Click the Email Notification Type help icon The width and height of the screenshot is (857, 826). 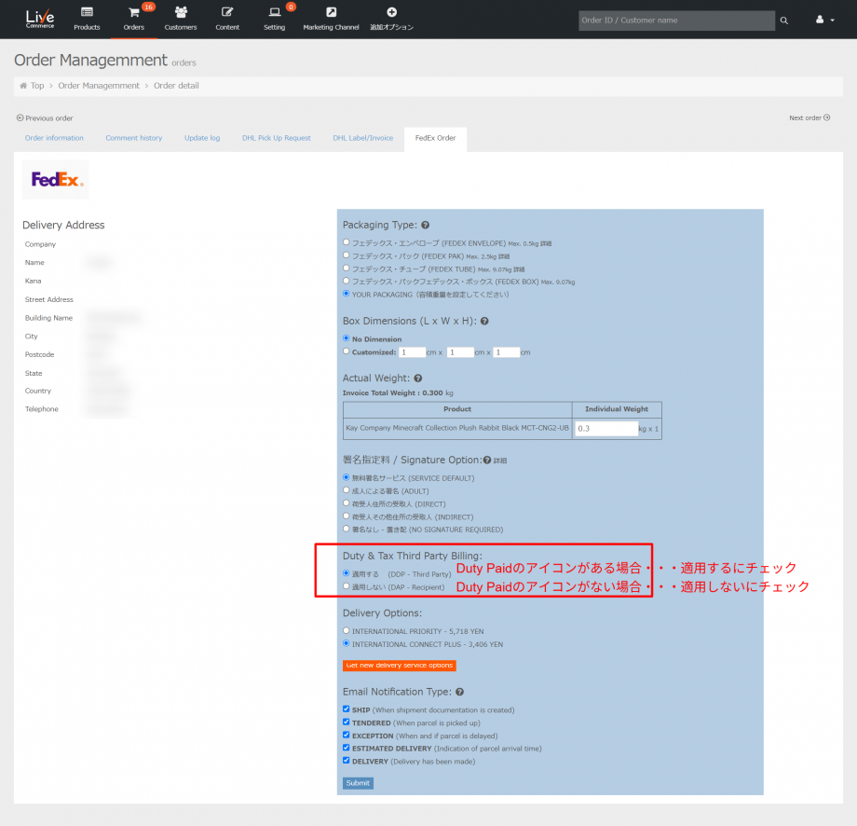pyautogui.click(x=459, y=692)
